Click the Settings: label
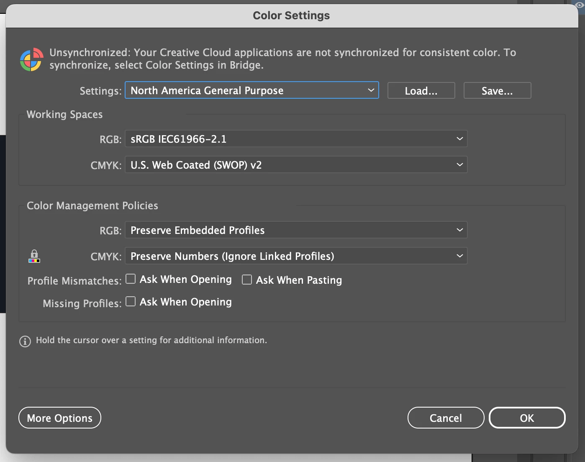The image size is (585, 462). coord(100,91)
